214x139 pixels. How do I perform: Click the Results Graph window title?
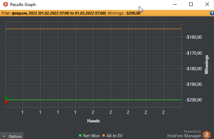(x=23, y=5)
